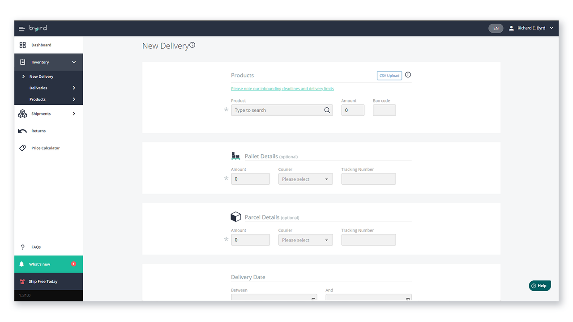Click the Returns arrow icon
573x322 pixels.
click(22, 131)
